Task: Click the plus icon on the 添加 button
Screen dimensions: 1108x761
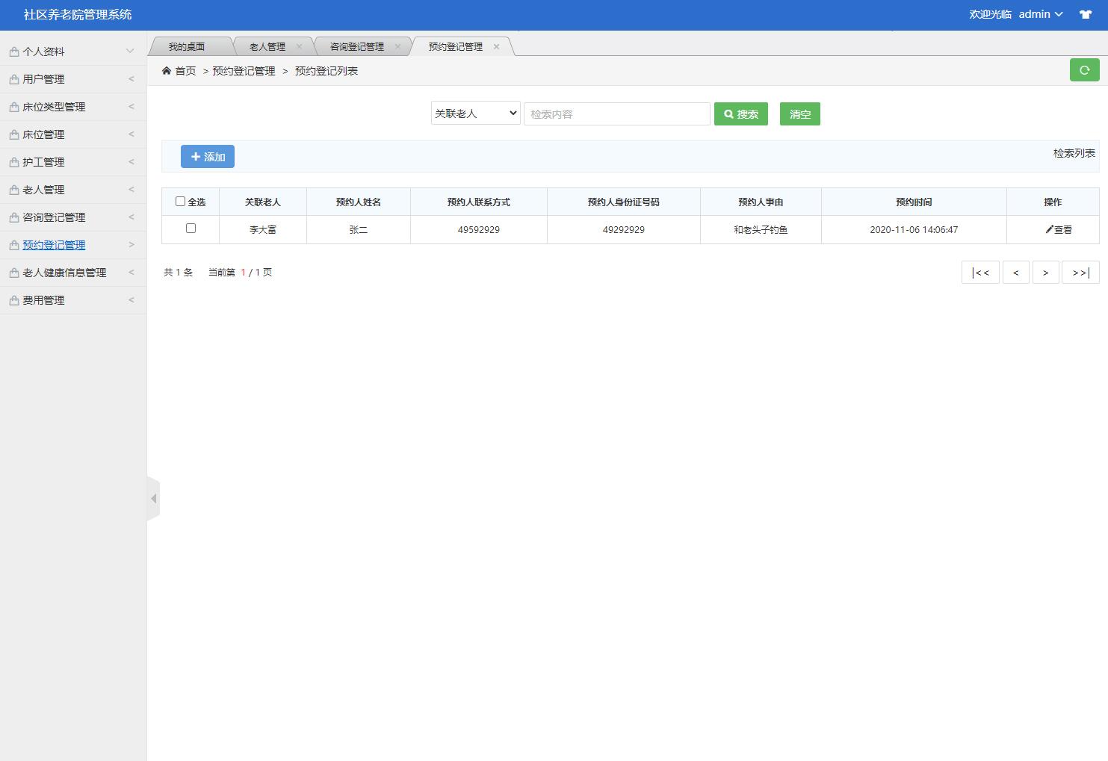Action: click(196, 157)
